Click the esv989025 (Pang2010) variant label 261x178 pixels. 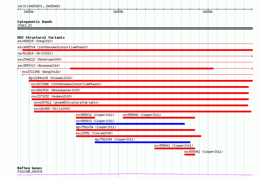(x=35, y=41)
